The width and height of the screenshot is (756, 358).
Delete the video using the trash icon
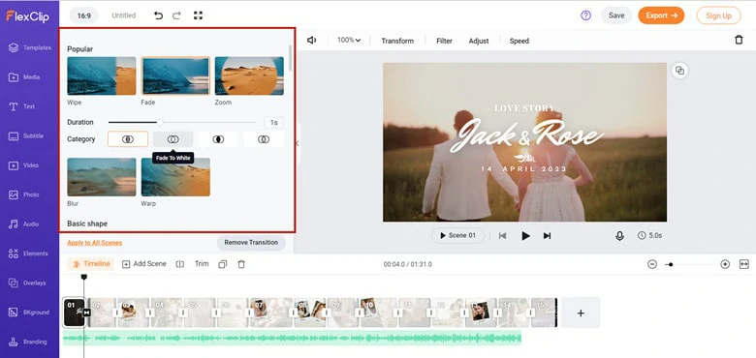click(739, 40)
